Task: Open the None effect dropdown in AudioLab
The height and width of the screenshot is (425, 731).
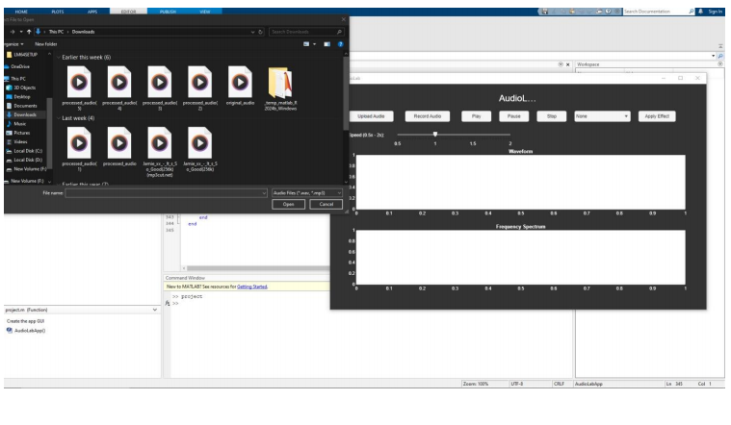Action: [602, 116]
